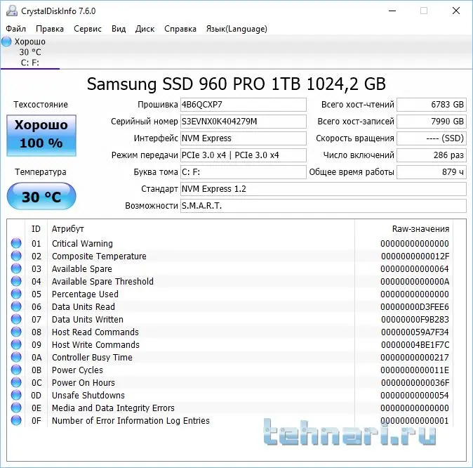Click the features field S.M.A.R.T.

324,206
